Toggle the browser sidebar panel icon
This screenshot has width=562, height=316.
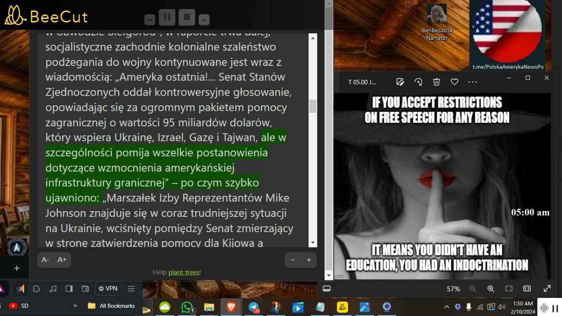69,288
